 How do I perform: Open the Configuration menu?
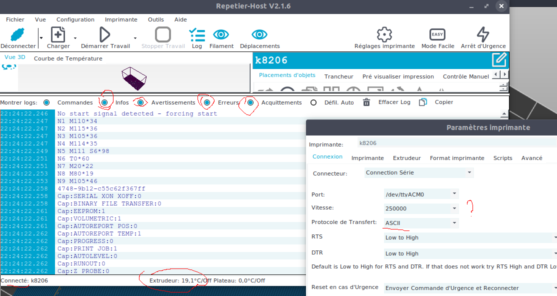coord(75,19)
